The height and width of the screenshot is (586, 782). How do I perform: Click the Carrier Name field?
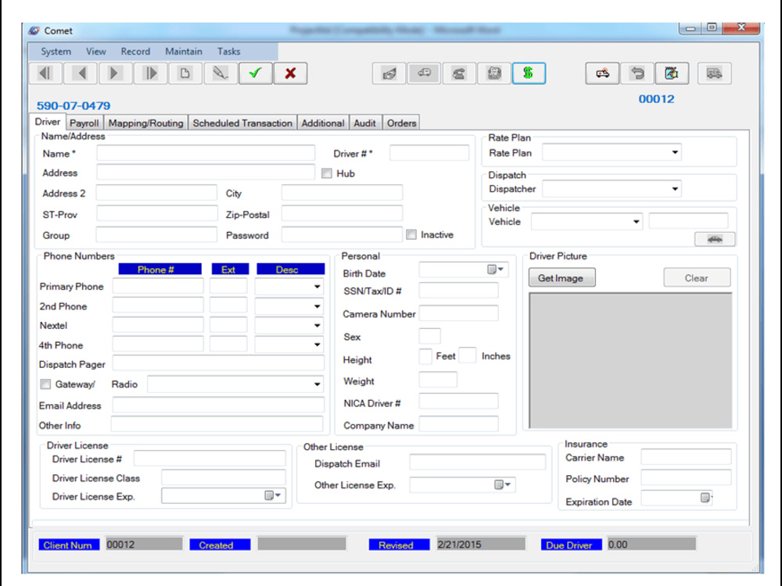[686, 456]
